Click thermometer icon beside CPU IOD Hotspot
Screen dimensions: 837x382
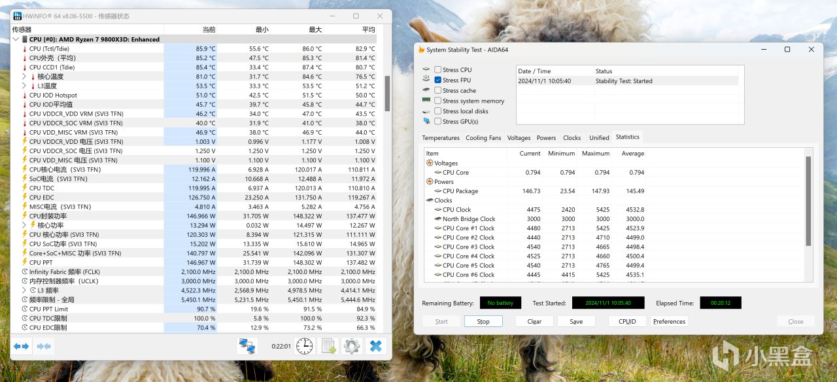point(25,95)
